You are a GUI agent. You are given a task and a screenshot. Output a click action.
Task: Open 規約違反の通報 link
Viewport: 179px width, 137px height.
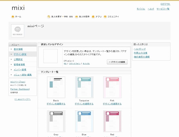pyautogui.click(x=142, y=57)
